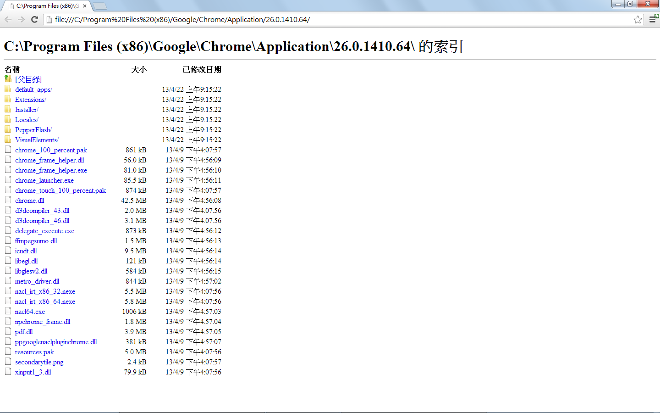Click the 79.9 kB size value
Image resolution: width=660 pixels, height=413 pixels.
[135, 372]
